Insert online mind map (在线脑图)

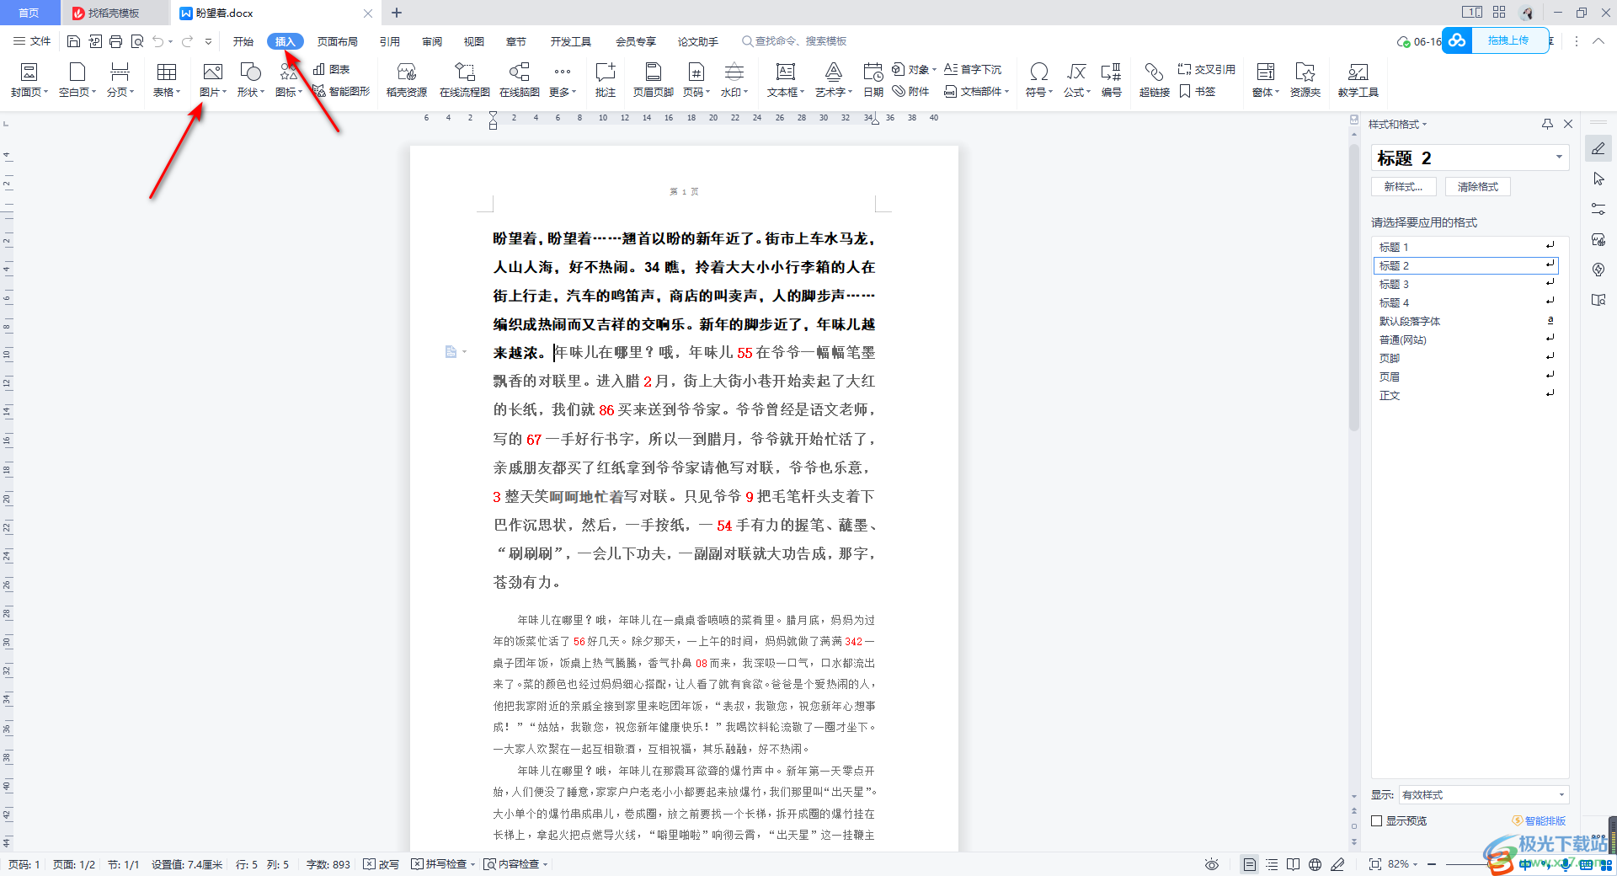click(x=520, y=80)
